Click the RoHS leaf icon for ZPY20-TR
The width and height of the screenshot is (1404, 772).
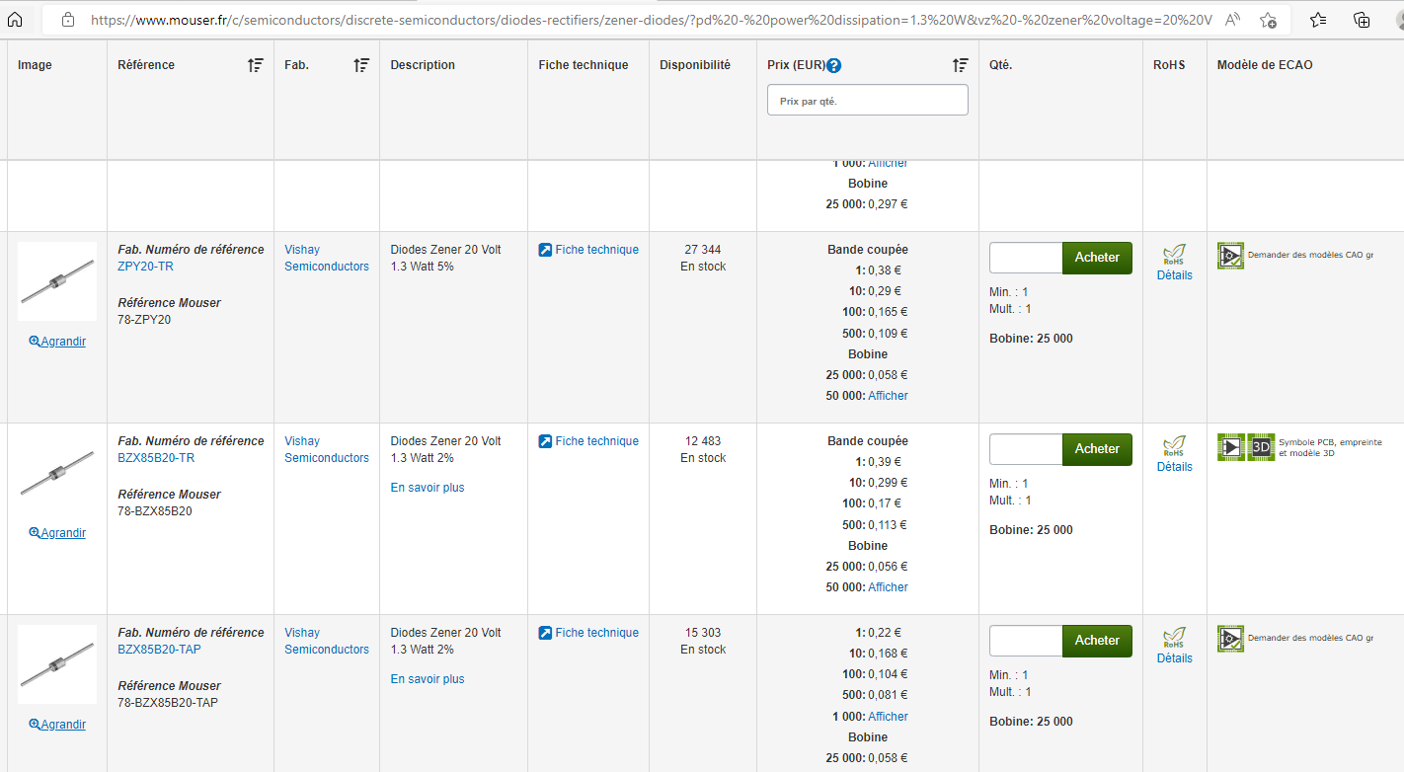point(1174,255)
